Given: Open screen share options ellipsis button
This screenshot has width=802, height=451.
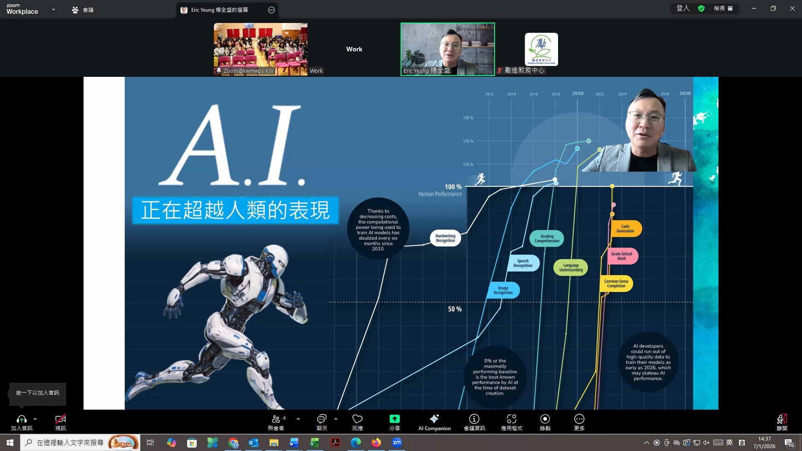Looking at the screenshot, I should click(272, 10).
